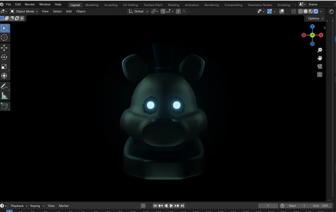Screen dimensions: 336x212
Task: Open the timeline Marker menu
Action: pos(64,206)
